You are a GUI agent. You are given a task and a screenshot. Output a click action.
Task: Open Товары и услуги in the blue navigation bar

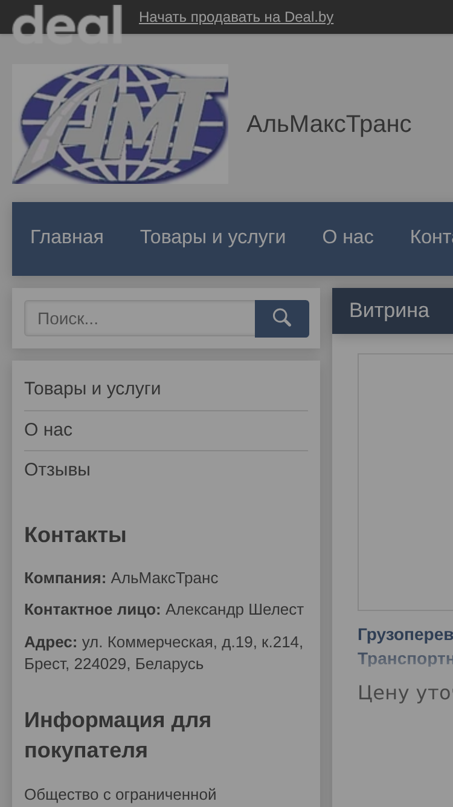(x=213, y=237)
